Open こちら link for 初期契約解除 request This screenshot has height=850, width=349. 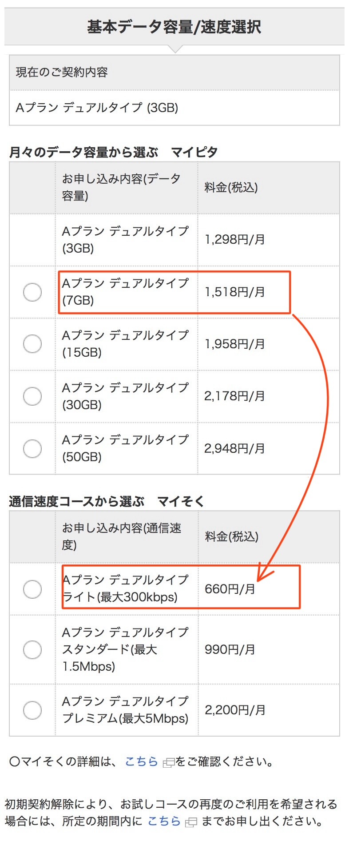(x=164, y=821)
